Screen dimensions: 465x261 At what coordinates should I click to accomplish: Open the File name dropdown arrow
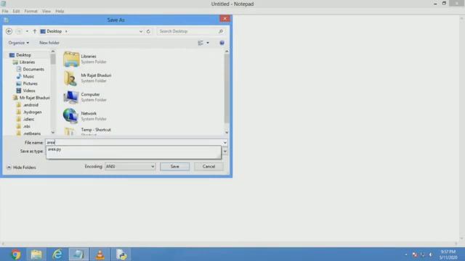click(x=225, y=143)
